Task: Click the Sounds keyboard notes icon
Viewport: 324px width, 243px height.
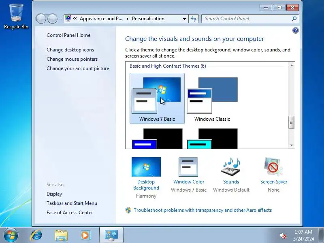Action: coord(231,167)
